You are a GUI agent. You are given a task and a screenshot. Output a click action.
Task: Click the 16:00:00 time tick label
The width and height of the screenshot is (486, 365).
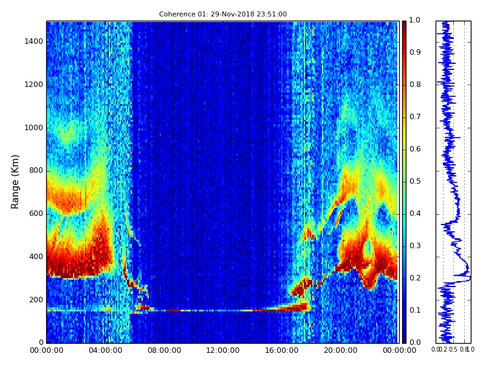282,350
